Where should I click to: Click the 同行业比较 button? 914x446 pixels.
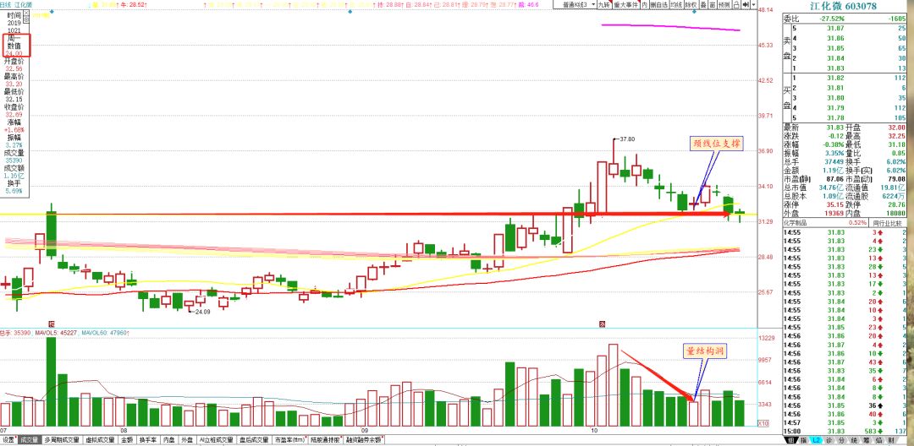click(887, 223)
